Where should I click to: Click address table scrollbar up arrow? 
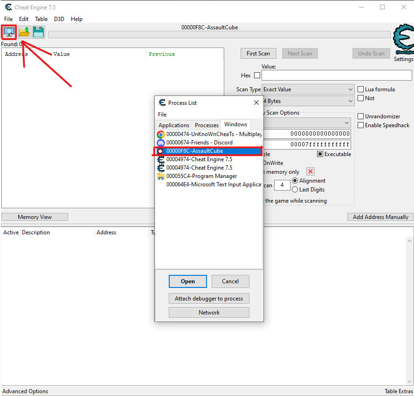click(x=409, y=240)
